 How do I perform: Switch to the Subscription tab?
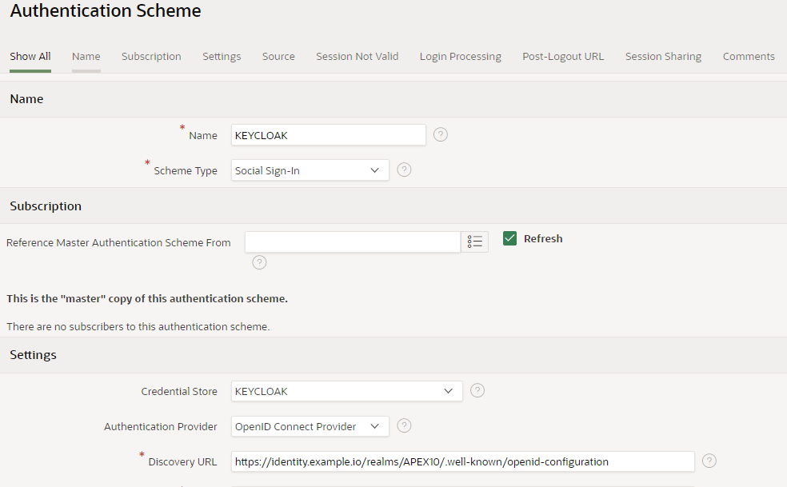[151, 56]
